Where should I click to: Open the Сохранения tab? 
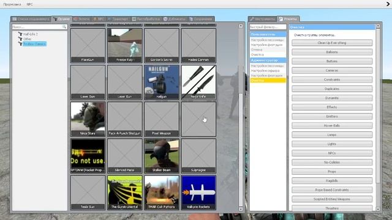[201, 19]
